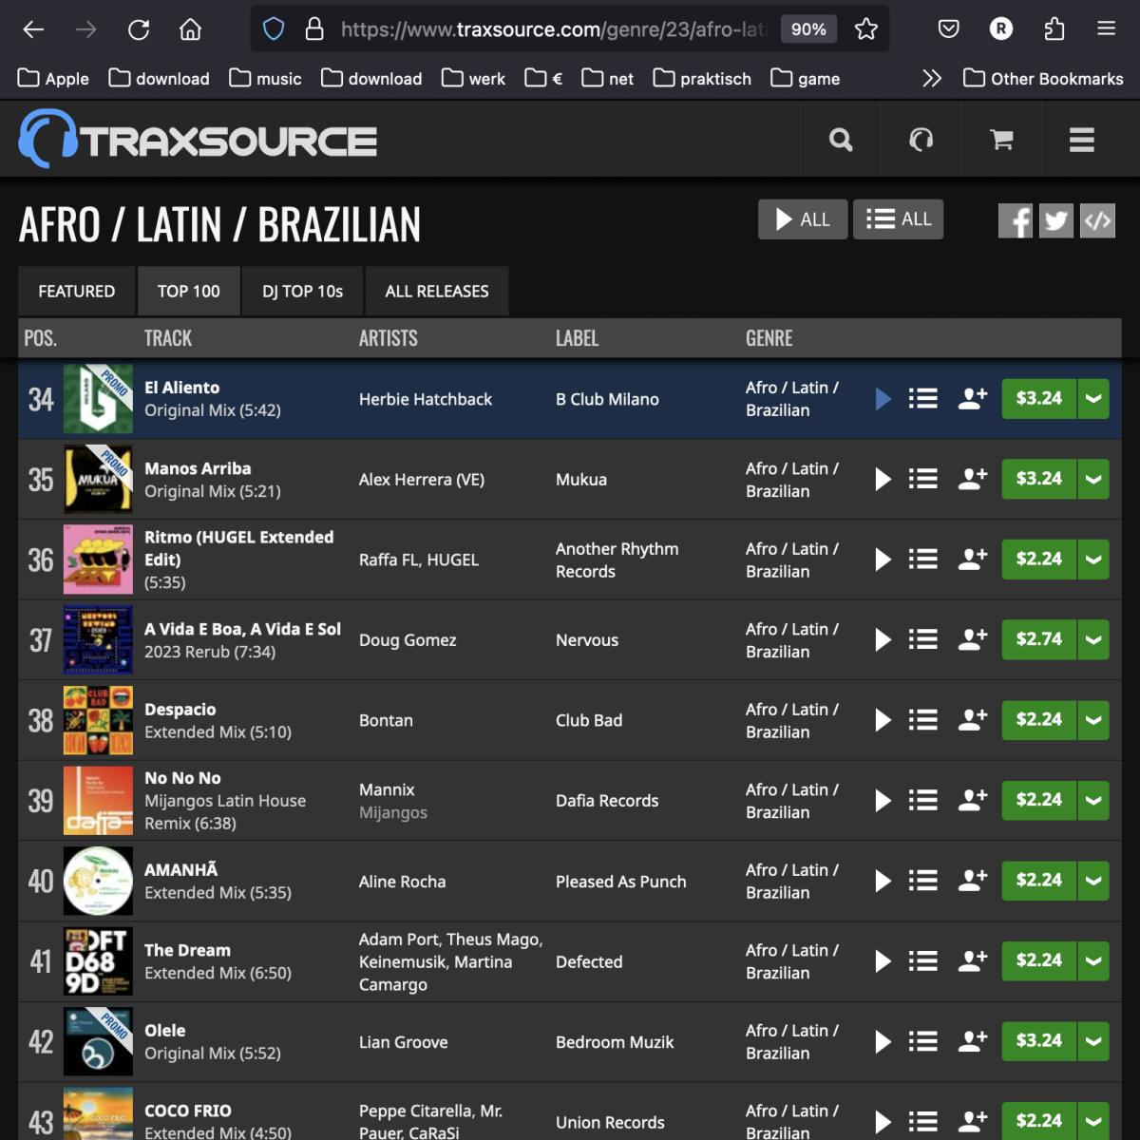Share the page on Twitter
Screen dimensions: 1140x1140
click(1056, 221)
